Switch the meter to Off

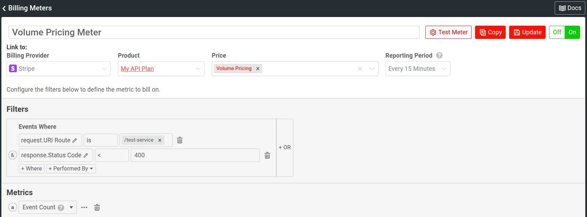[x=557, y=32]
